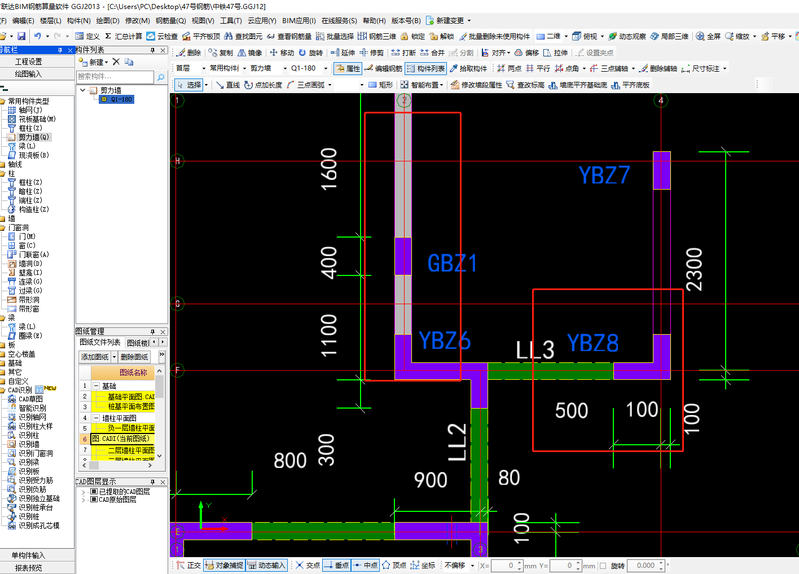799x574 pixels.
Task: Click the X coordinate input field
Action: tap(504, 566)
